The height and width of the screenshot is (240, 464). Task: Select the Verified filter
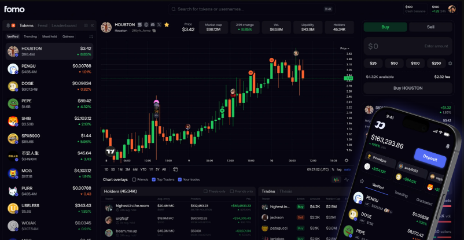pyautogui.click(x=13, y=36)
